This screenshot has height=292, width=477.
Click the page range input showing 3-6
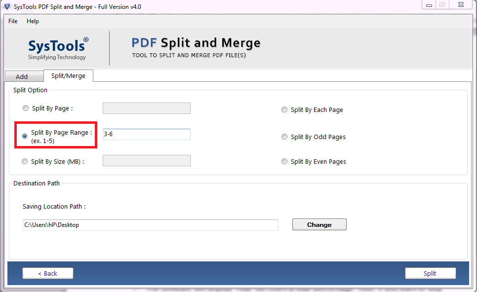[x=146, y=134]
